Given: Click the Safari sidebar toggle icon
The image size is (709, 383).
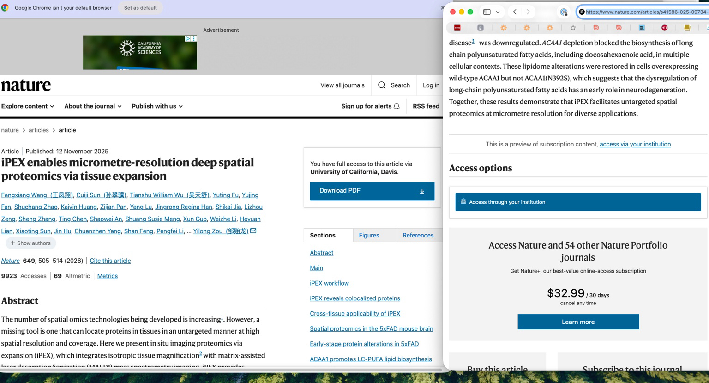Looking at the screenshot, I should 487,12.
